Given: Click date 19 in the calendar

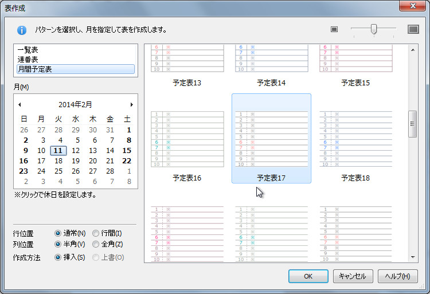Looking at the screenshot, I should pyautogui.click(x=76, y=161).
